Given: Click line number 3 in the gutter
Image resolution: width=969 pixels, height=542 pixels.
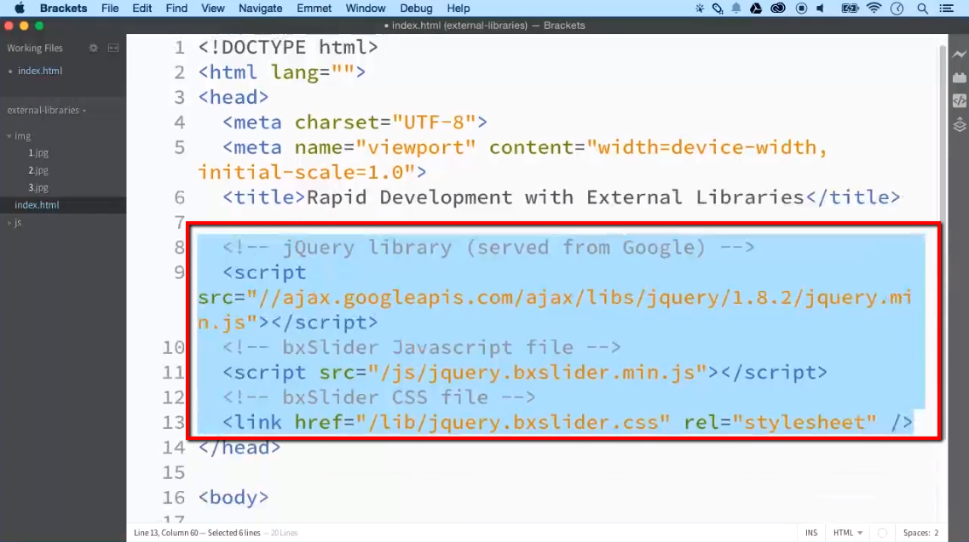Looking at the screenshot, I should [179, 98].
